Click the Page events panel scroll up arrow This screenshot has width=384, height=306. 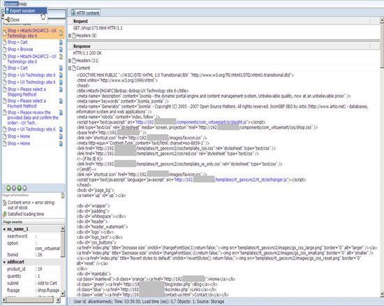63,229
